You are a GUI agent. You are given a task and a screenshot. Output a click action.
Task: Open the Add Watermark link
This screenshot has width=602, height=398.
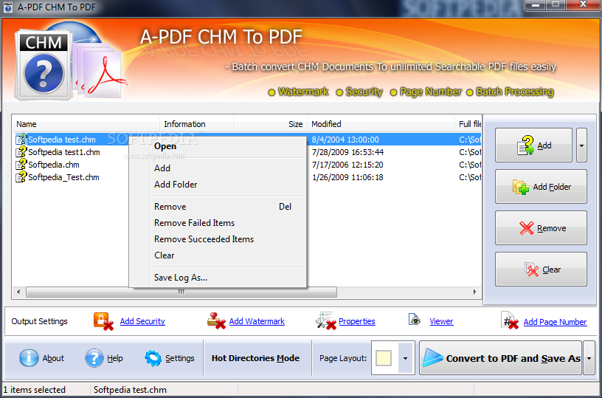[257, 321]
